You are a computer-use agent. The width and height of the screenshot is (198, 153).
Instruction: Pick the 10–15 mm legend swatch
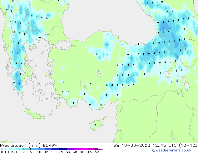point(42,149)
